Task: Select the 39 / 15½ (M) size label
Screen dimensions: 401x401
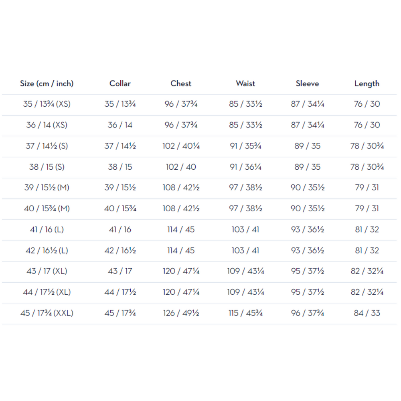Action: tap(47, 188)
